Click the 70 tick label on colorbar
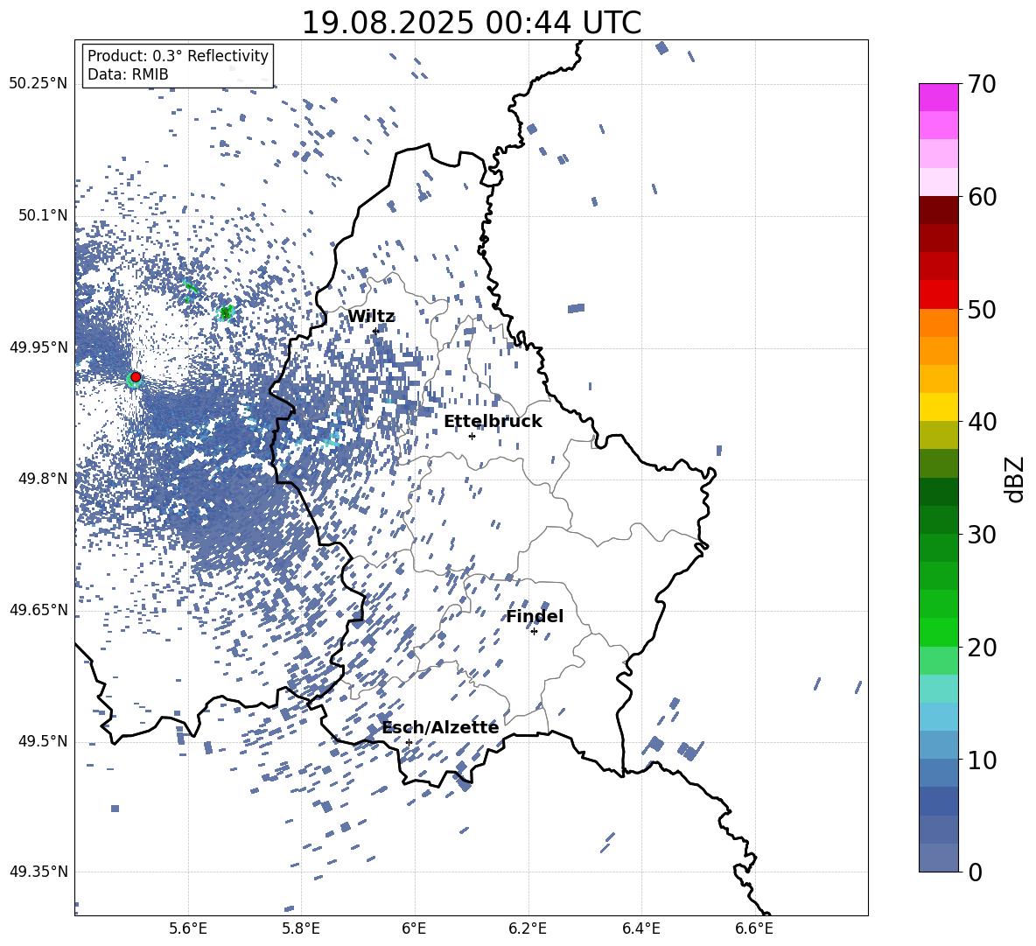Image resolution: width=1036 pixels, height=946 pixels. pos(982,85)
